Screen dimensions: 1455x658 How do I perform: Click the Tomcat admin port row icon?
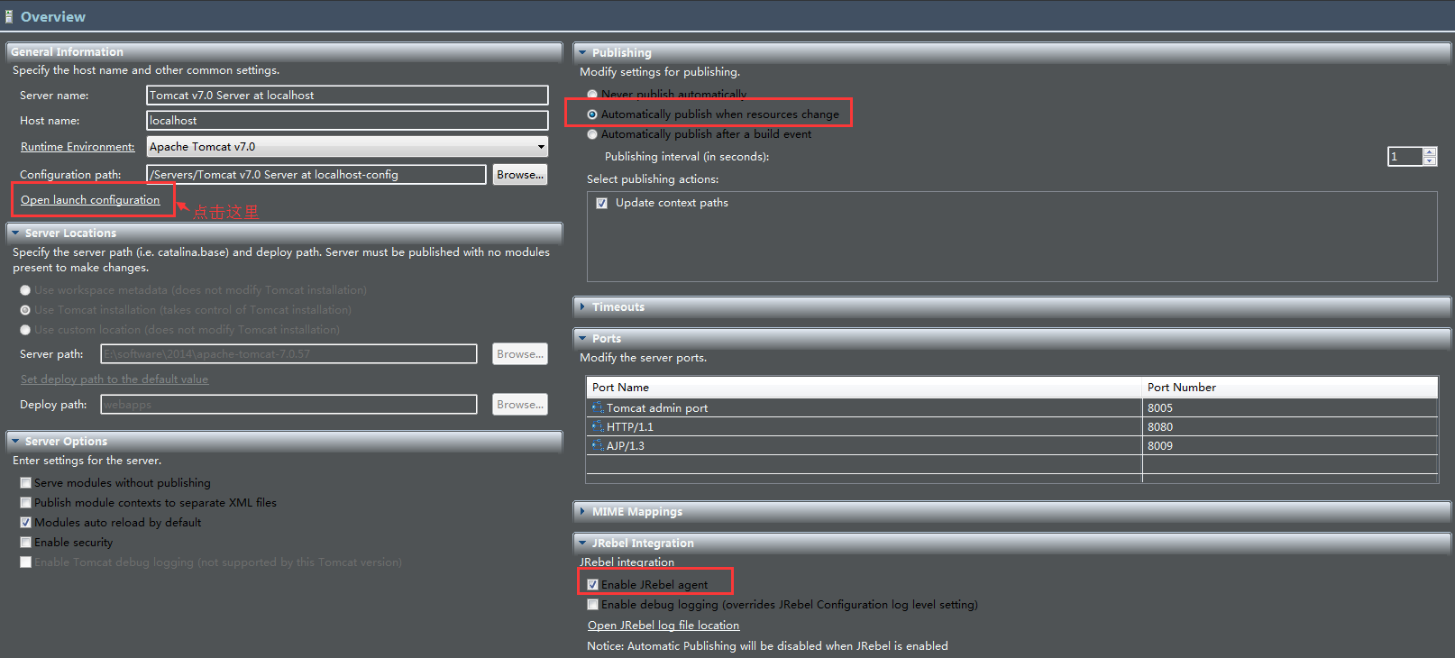(597, 408)
